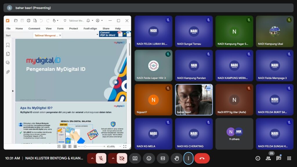Open the Comment ribbon tab
Viewport: 297px width, 167px height.
coord(34,28)
